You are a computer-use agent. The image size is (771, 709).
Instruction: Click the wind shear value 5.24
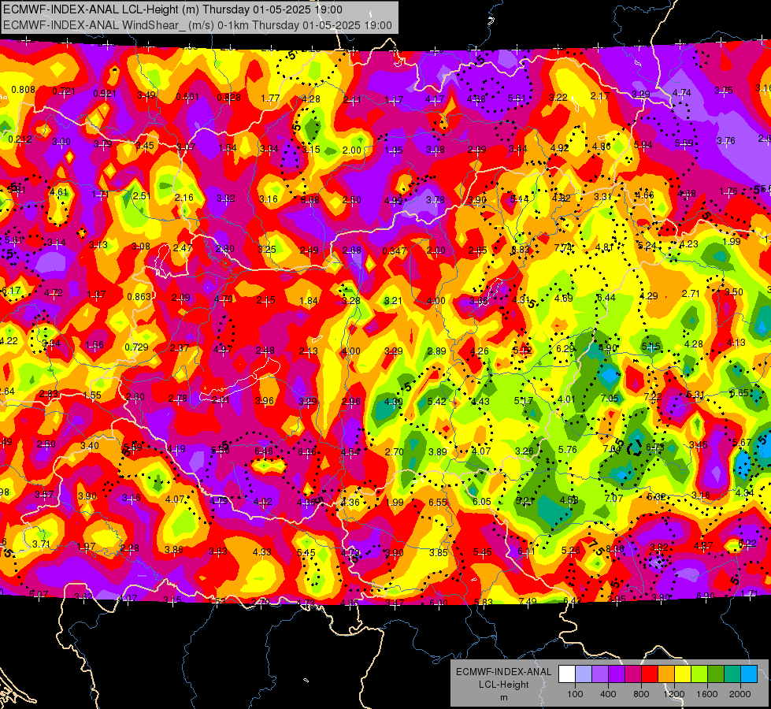pos(647,246)
